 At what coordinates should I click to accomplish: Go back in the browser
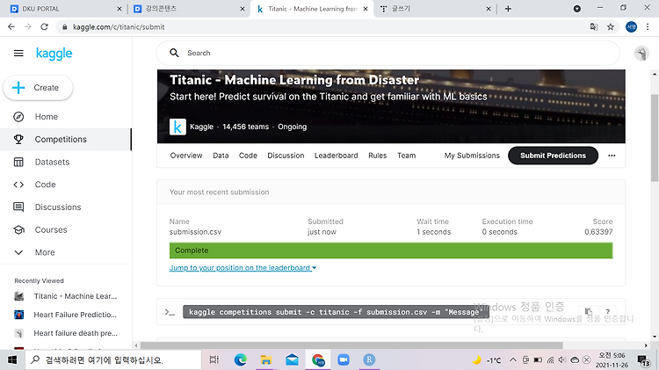[x=11, y=27]
